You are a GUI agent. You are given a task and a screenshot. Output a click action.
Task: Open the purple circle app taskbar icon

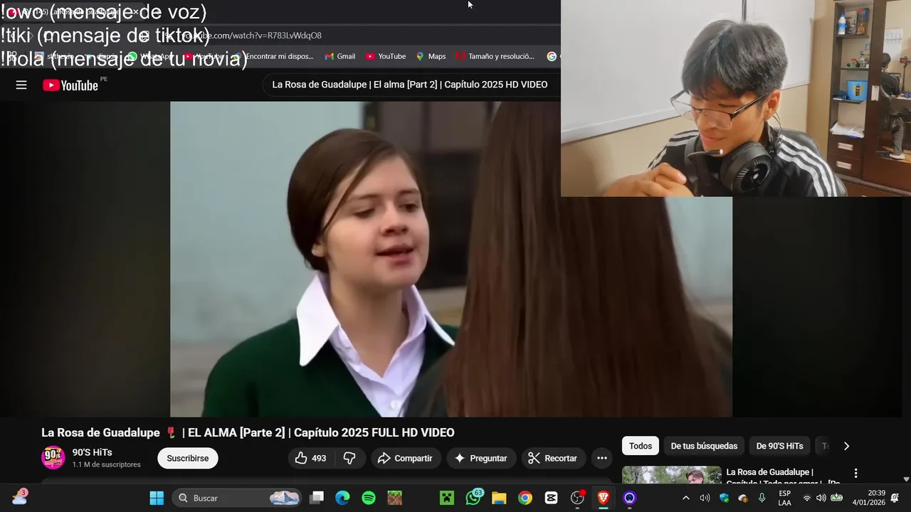point(629,498)
